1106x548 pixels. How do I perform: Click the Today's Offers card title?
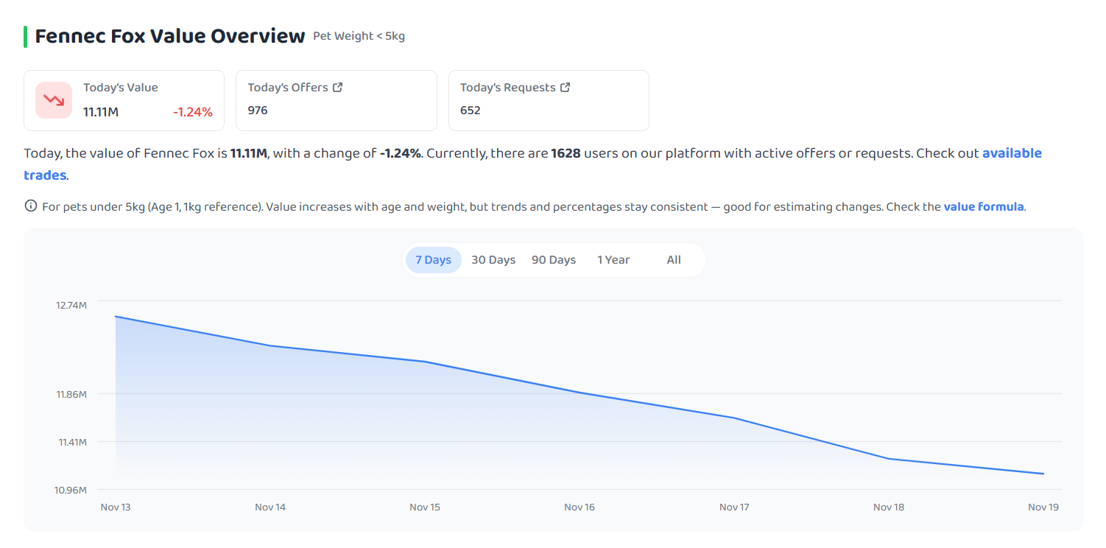[288, 87]
